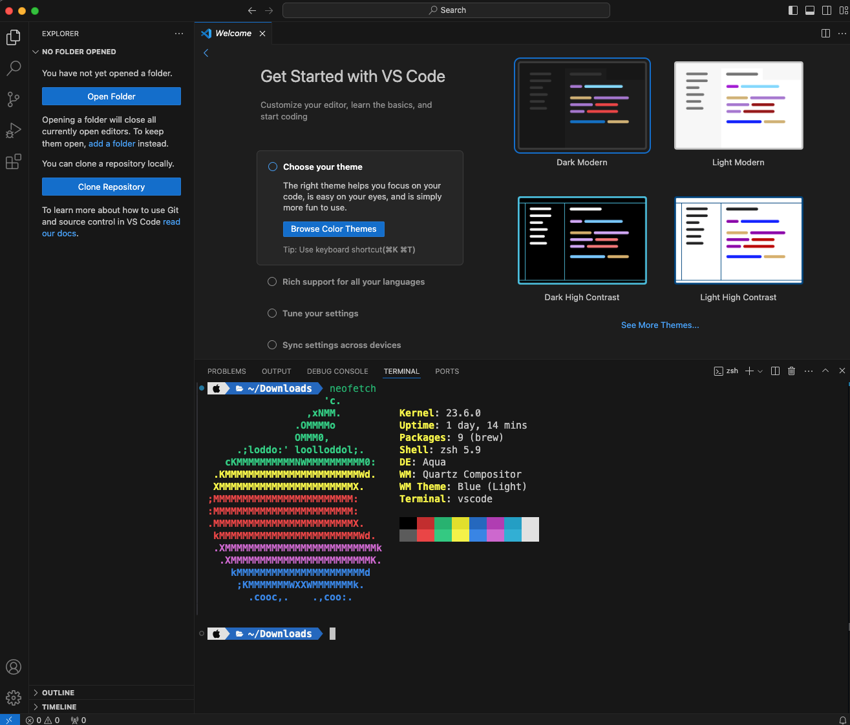Image resolution: width=850 pixels, height=725 pixels.
Task: Select the Terminal tab
Action: point(401,371)
